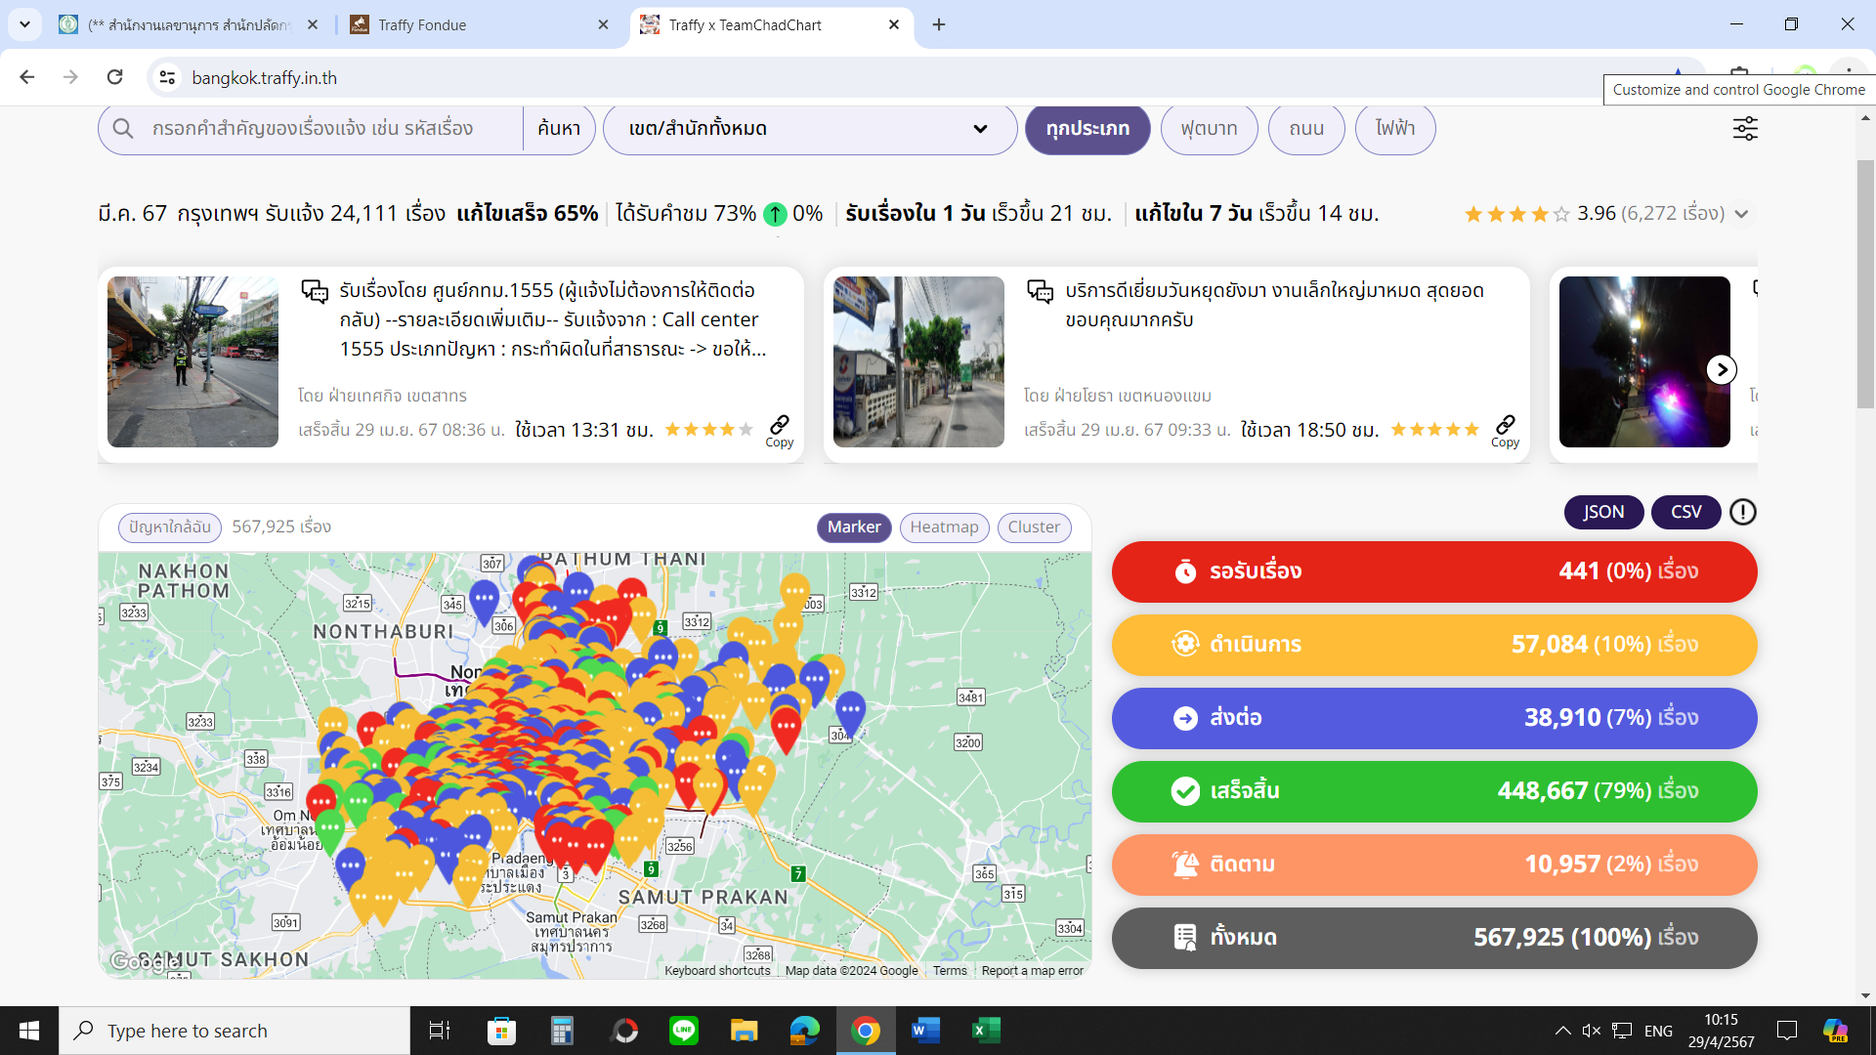Screen dimensions: 1876x1055
Task: Click green เสร็จสิ้น status bar
Action: 1433,791
